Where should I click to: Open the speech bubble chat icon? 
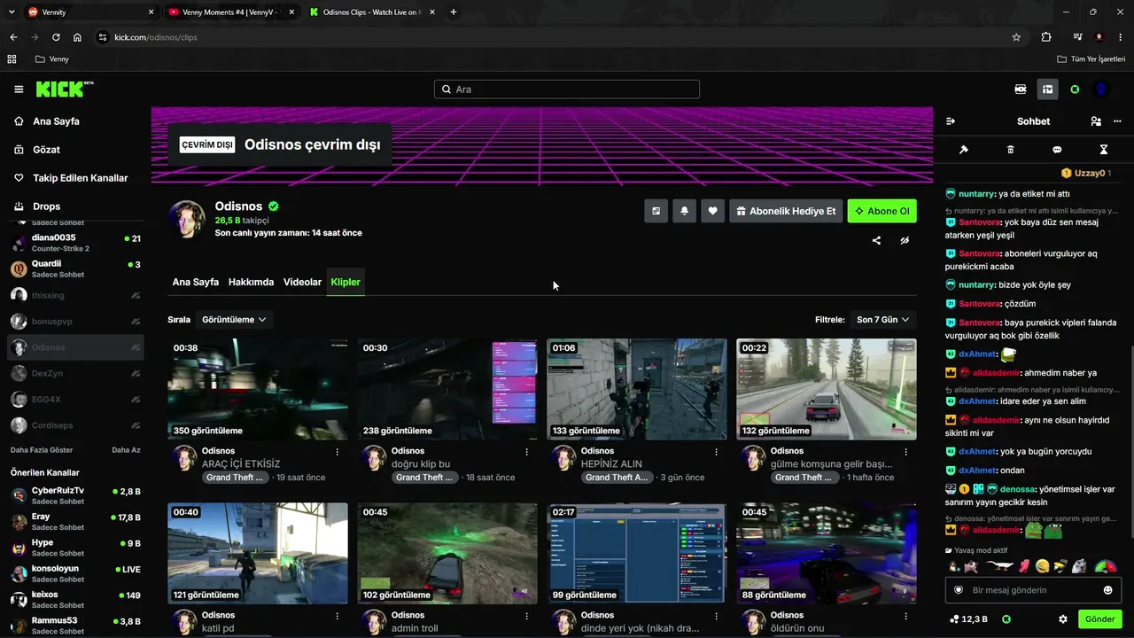[x=1057, y=150]
